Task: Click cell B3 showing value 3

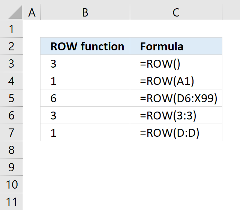Action: pos(85,63)
